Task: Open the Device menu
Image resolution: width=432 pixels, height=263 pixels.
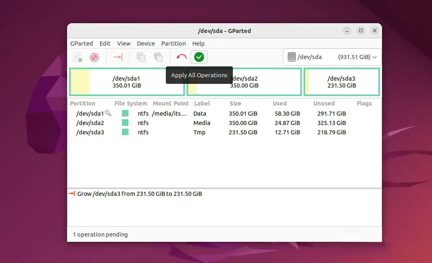Action: click(145, 44)
